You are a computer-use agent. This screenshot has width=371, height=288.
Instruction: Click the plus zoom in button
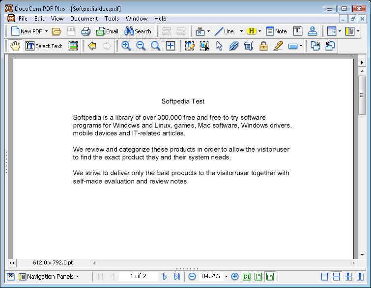(235, 276)
